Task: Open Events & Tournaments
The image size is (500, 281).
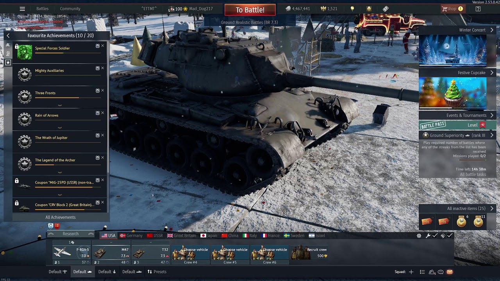Action: (457, 116)
